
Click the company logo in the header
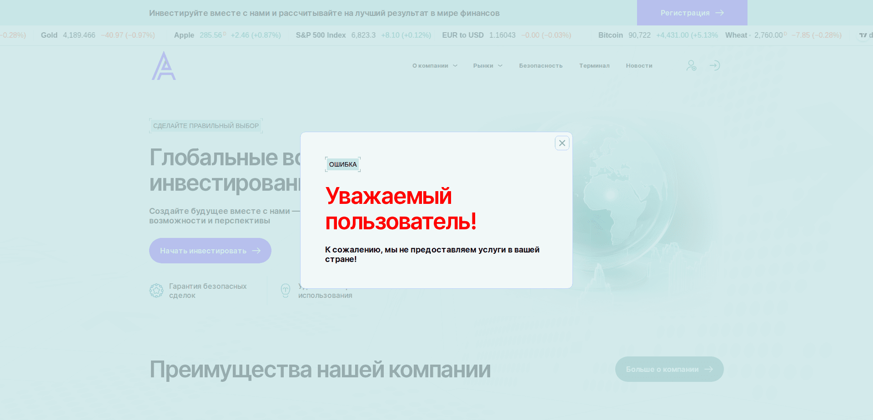(163, 65)
